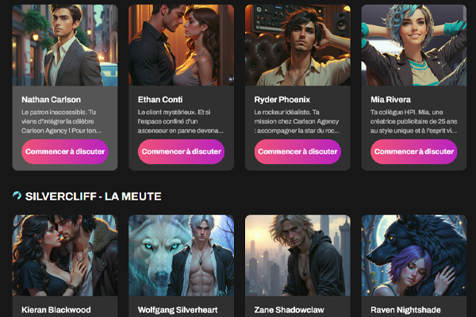Click Mia Rivera's blue-haired portrait
Screen dimensions: 476x317
[x=414, y=45]
